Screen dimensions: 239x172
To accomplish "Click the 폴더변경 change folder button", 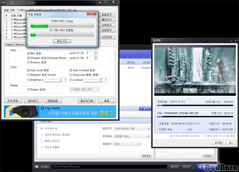I will [x=174, y=167].
